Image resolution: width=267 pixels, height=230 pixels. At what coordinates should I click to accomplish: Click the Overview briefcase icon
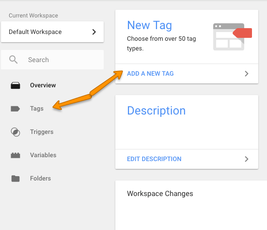16,85
